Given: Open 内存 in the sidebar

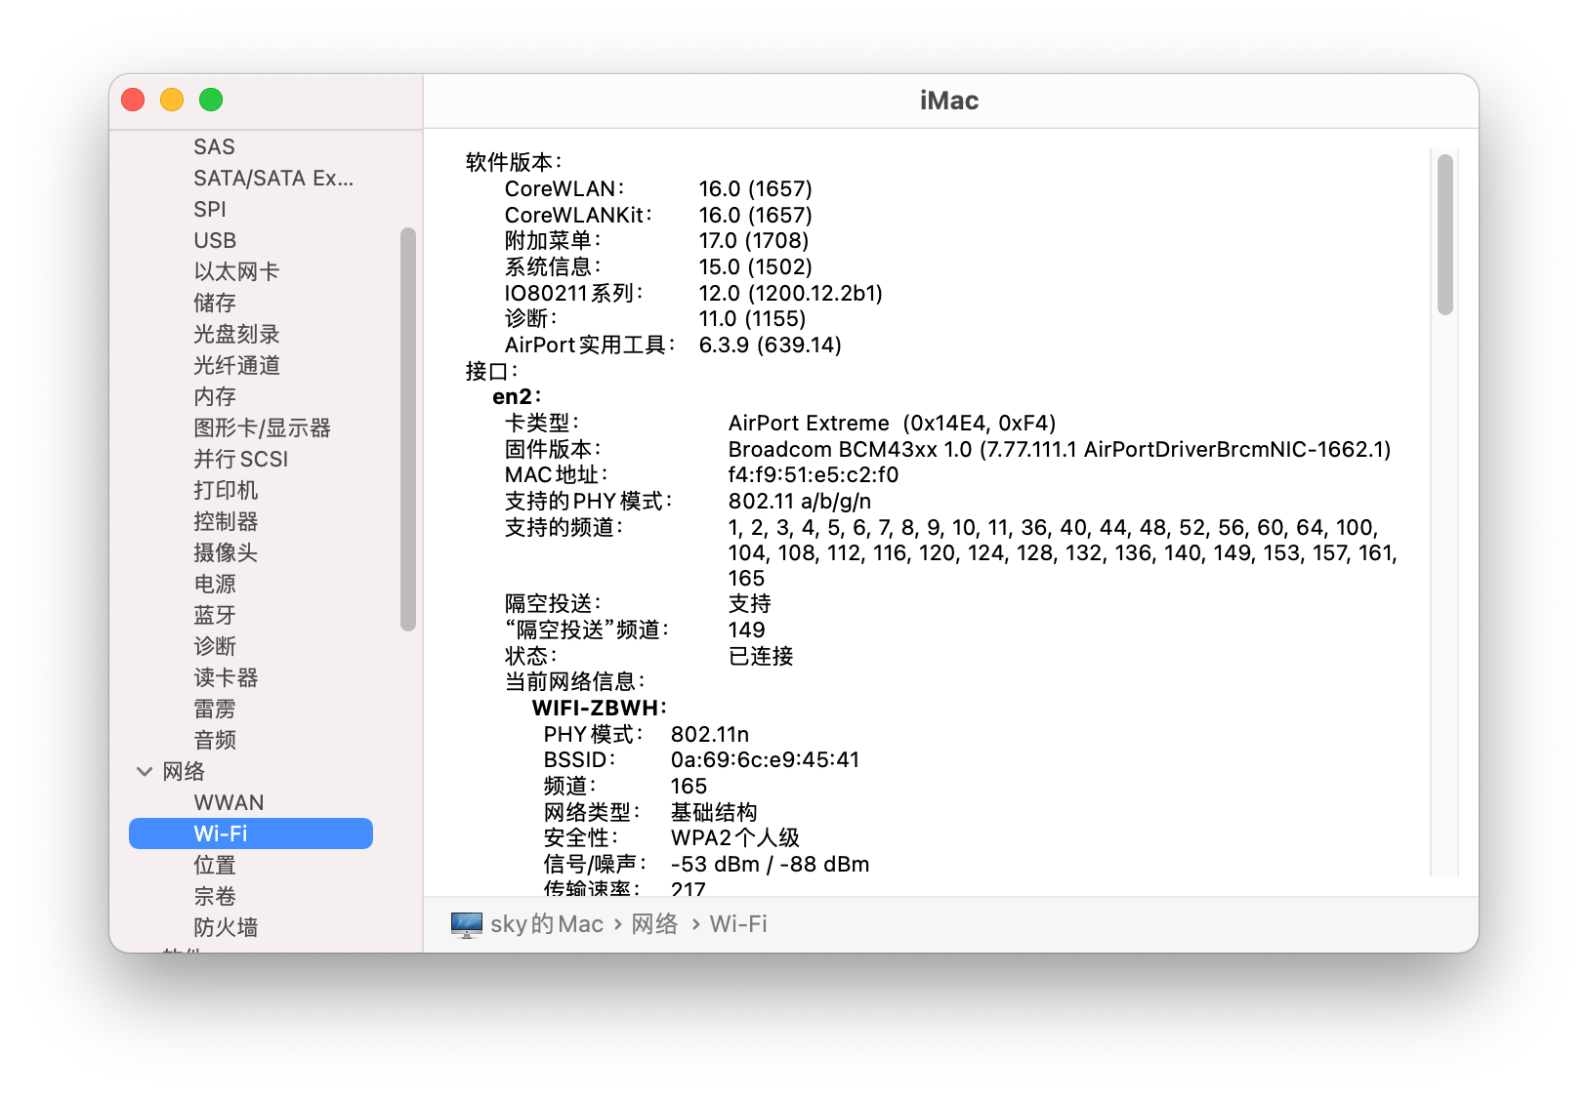Looking at the screenshot, I should point(215,397).
